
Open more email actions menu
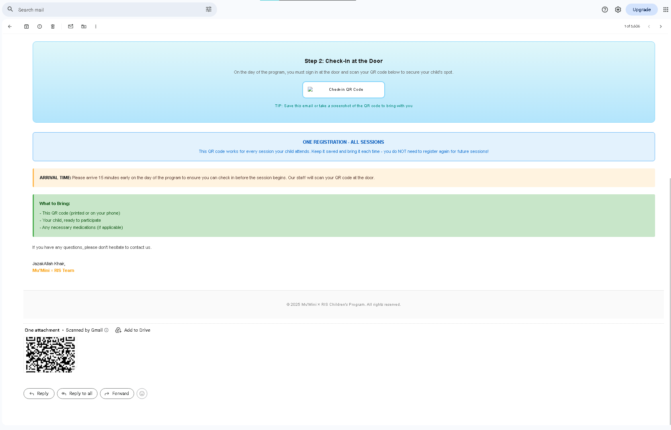96,26
